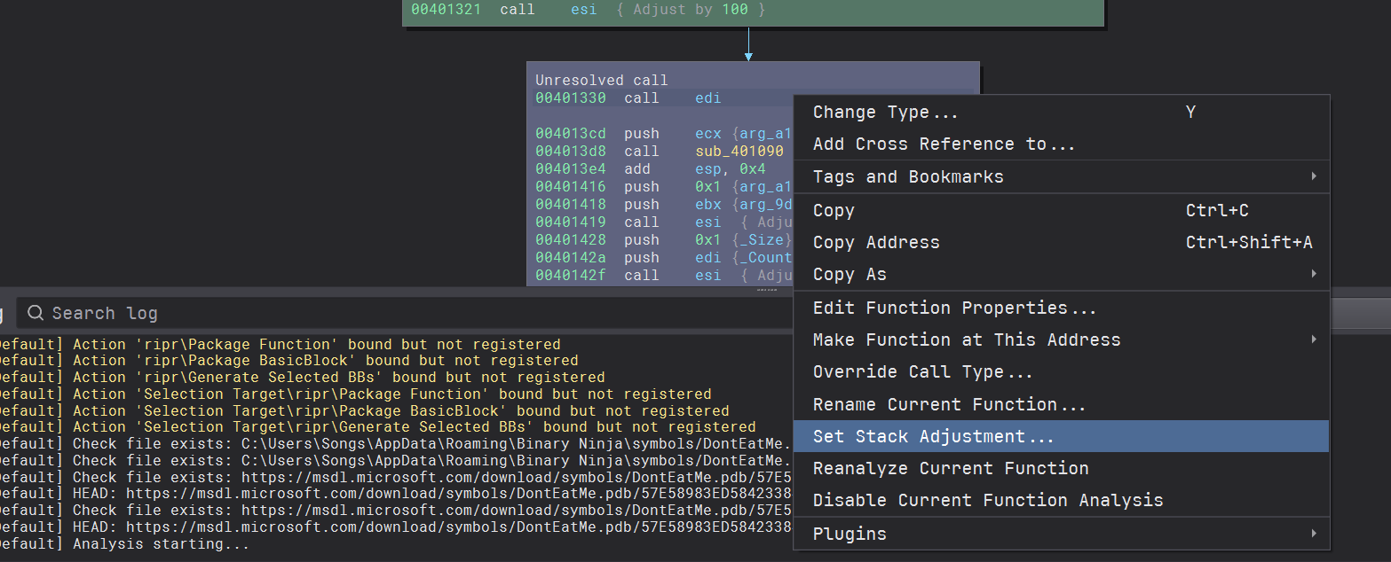Screen dimensions: 1391x562
Task: Expand the Tags and Bookmarks submenu
Action: (908, 177)
